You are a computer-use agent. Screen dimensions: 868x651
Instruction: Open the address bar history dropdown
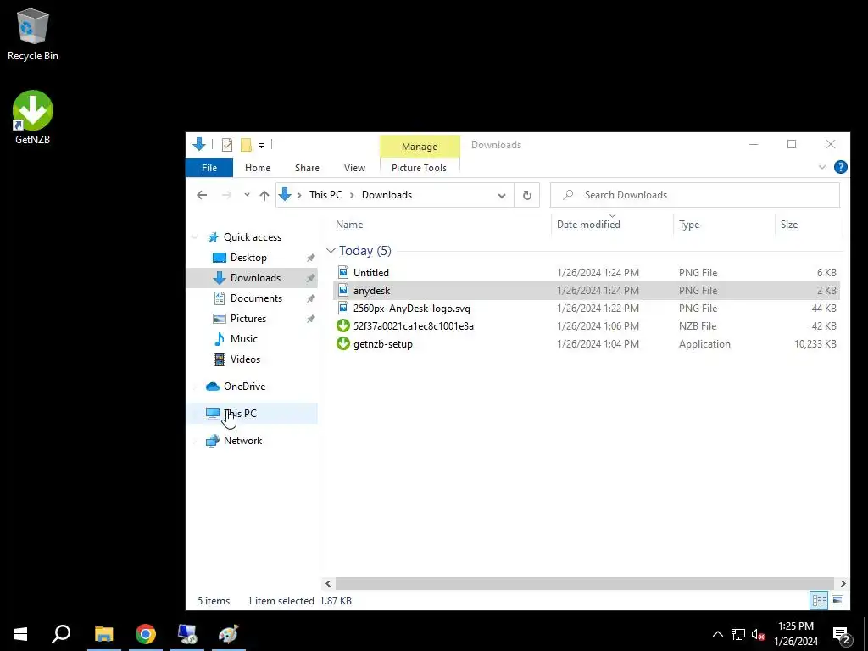pos(502,195)
